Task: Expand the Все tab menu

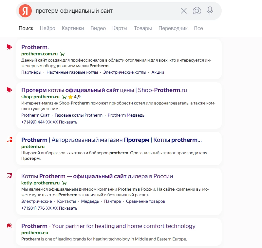Action: pyautogui.click(x=198, y=29)
